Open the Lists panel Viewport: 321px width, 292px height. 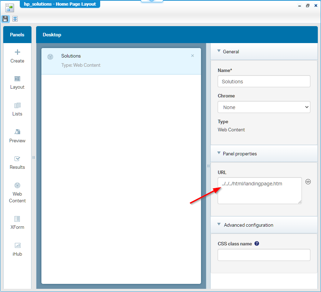tap(17, 109)
